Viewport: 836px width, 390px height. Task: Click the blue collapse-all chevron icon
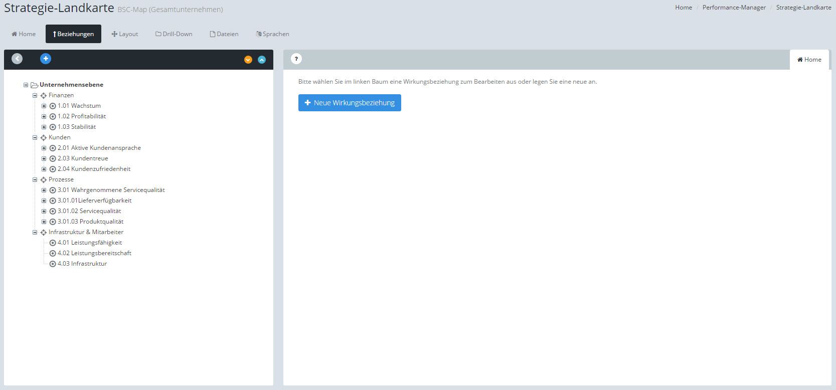(262, 60)
